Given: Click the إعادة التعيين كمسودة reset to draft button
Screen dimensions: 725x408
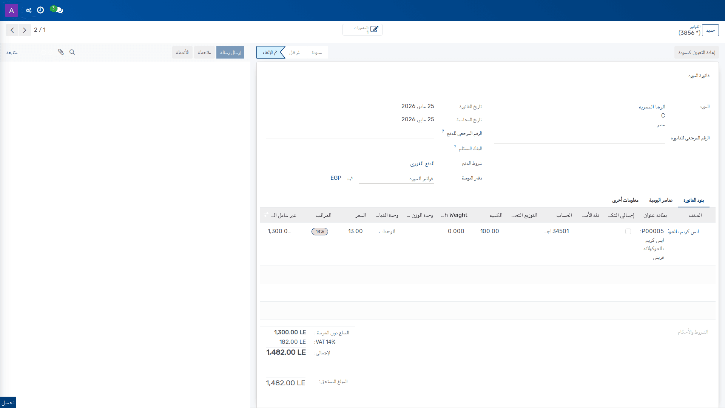Looking at the screenshot, I should click(697, 53).
